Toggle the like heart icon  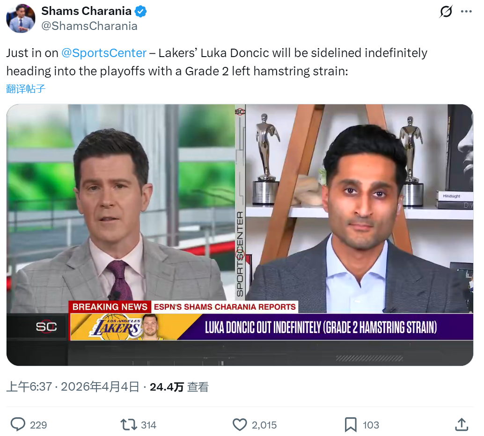click(240, 425)
